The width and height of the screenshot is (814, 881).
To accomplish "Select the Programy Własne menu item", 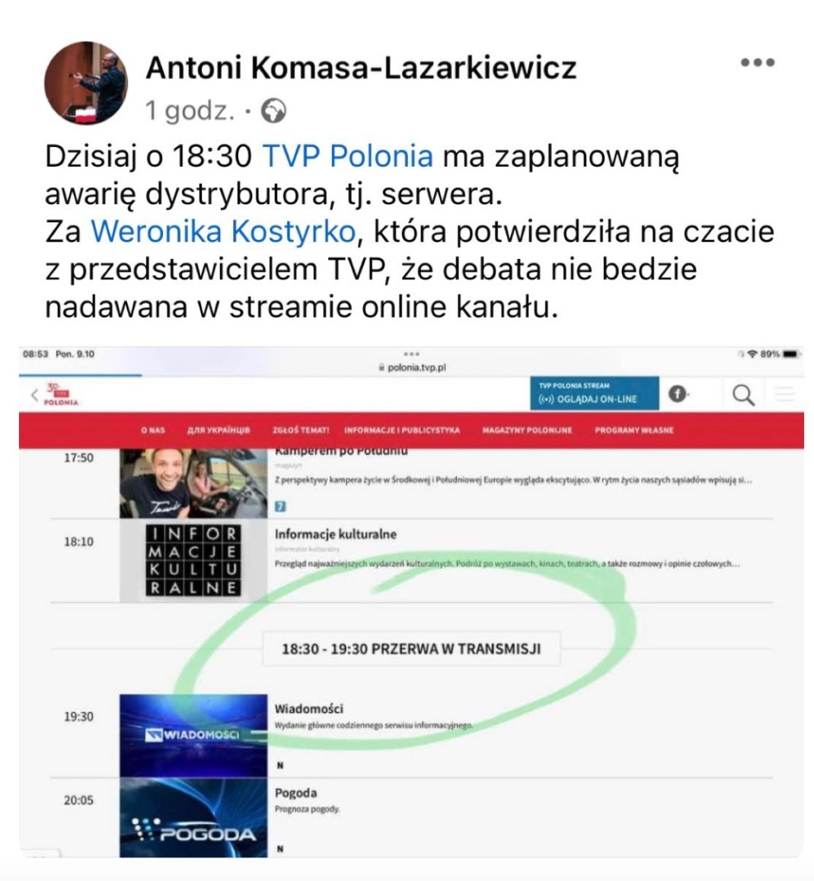I will pos(634,429).
